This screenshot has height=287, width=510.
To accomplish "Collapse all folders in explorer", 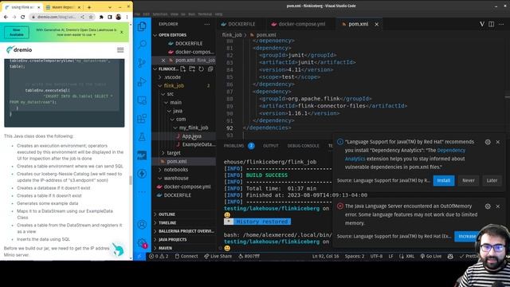I will 210,69.
